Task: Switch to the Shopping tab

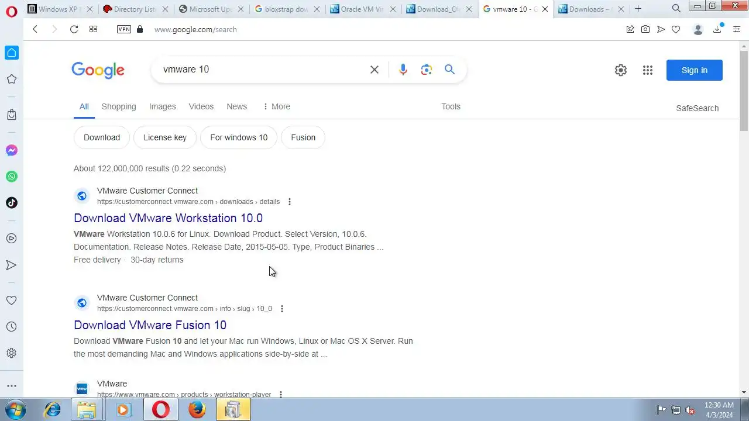Action: click(x=119, y=106)
